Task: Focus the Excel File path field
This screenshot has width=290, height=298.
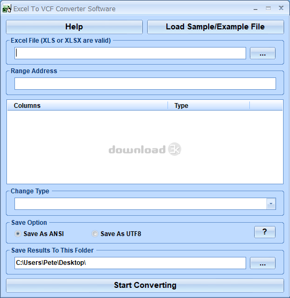Action: (130, 53)
